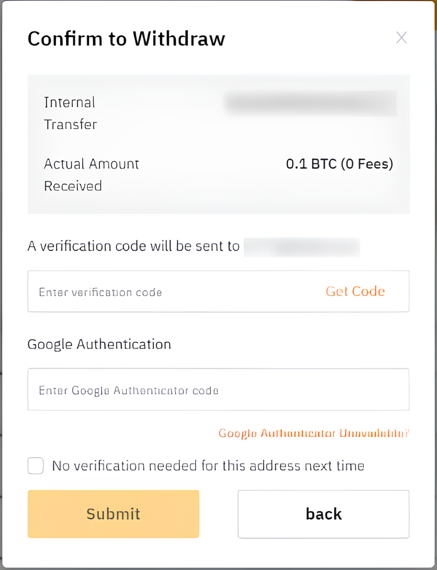Click the Google Authentication section label
437x570 pixels.
99,344
